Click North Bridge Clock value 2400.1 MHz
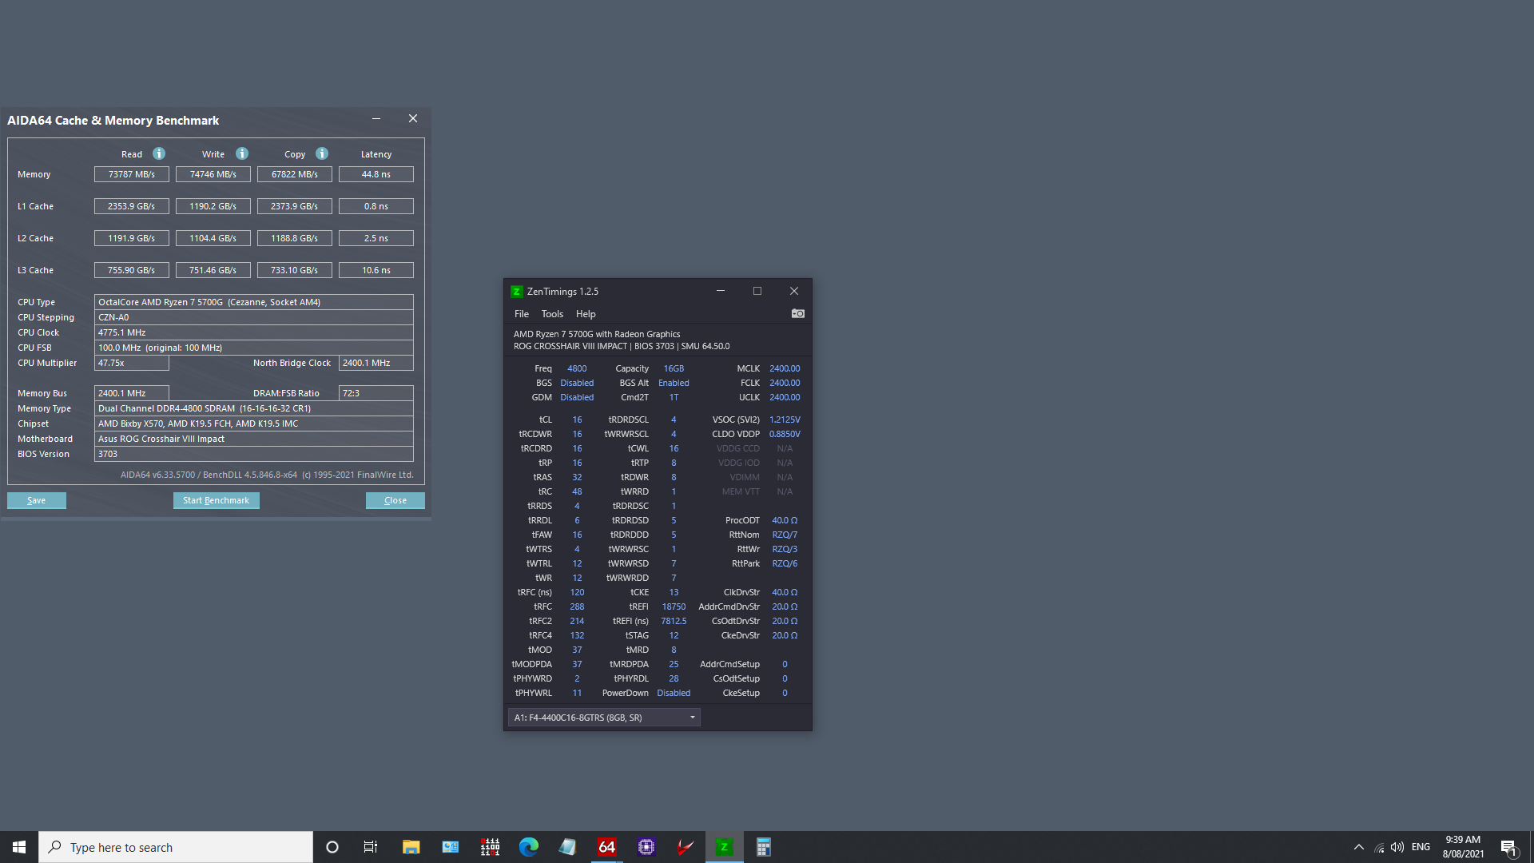The image size is (1534, 863). point(376,363)
